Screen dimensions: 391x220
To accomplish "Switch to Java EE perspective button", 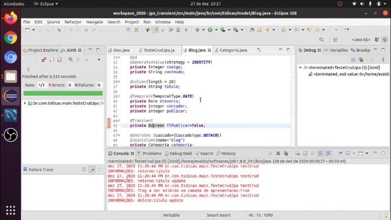I will pos(360,40).
